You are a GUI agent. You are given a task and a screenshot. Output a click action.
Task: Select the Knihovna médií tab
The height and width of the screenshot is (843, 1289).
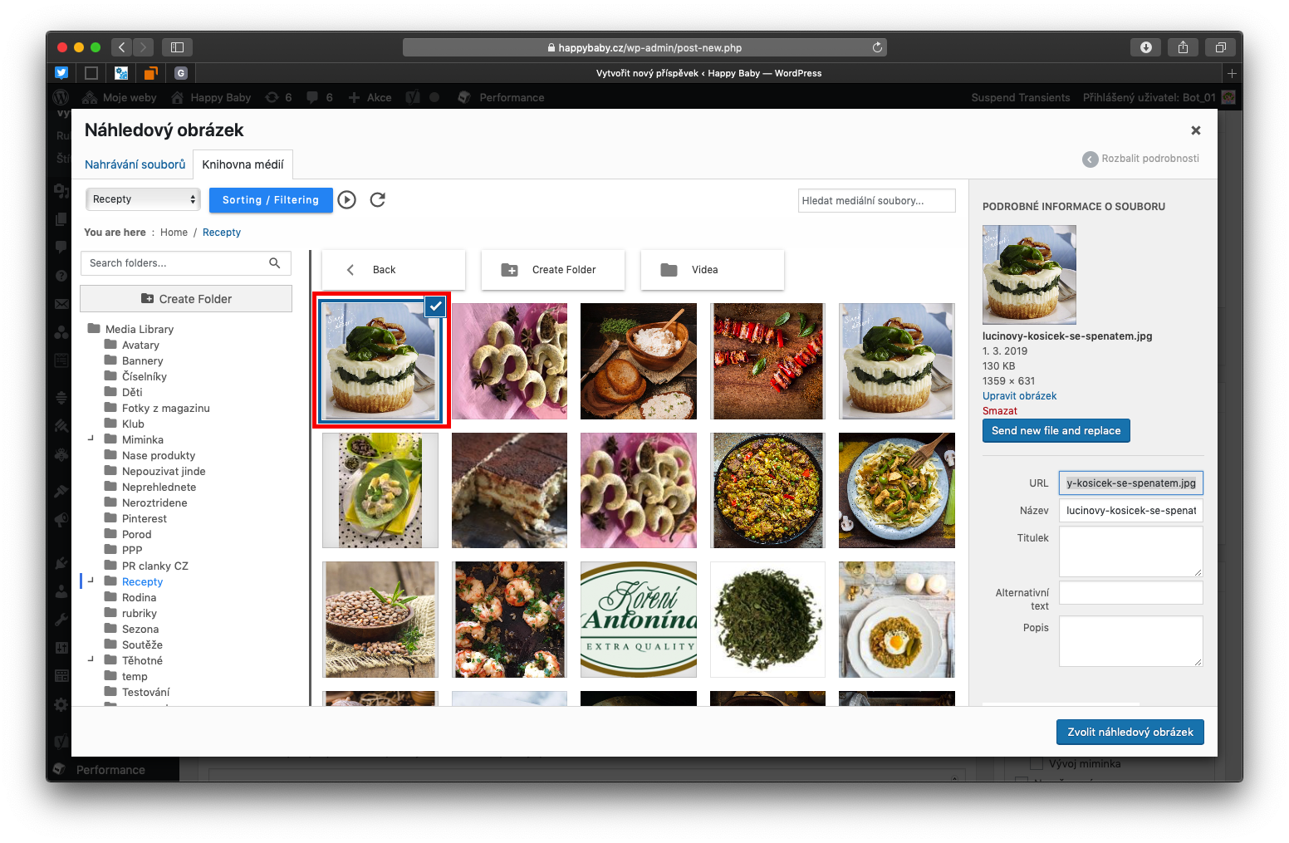pos(243,164)
